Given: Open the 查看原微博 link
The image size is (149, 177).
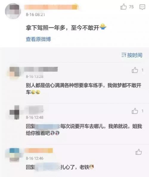Looking at the screenshot, I should (x=38, y=39).
